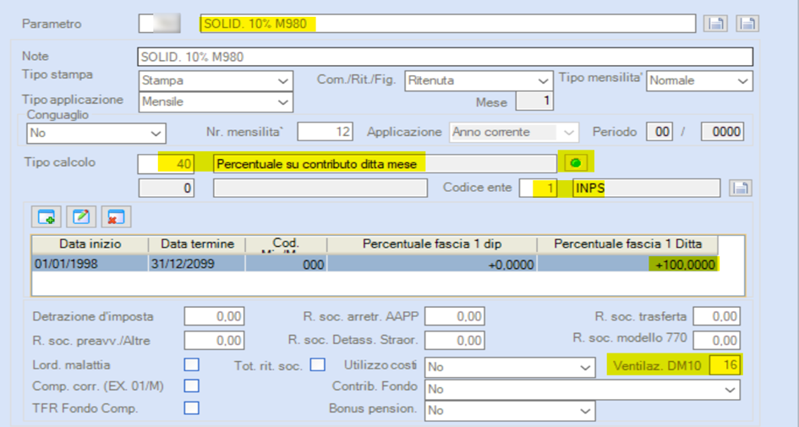The image size is (799, 427).
Task: Click the Percentuale fascia 1 dip column header
Action: [432, 244]
